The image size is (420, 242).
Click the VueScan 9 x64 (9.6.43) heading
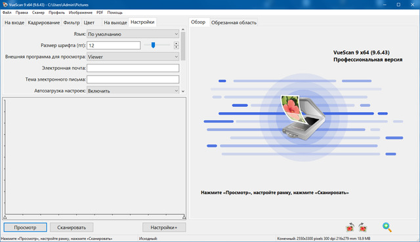click(362, 52)
